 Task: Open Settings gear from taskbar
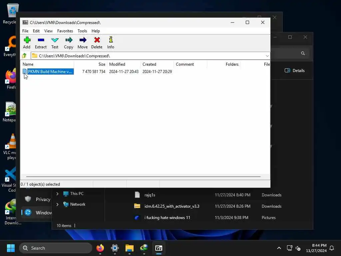115,248
